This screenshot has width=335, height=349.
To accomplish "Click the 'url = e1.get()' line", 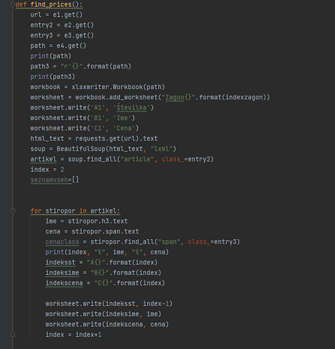I will (x=56, y=15).
